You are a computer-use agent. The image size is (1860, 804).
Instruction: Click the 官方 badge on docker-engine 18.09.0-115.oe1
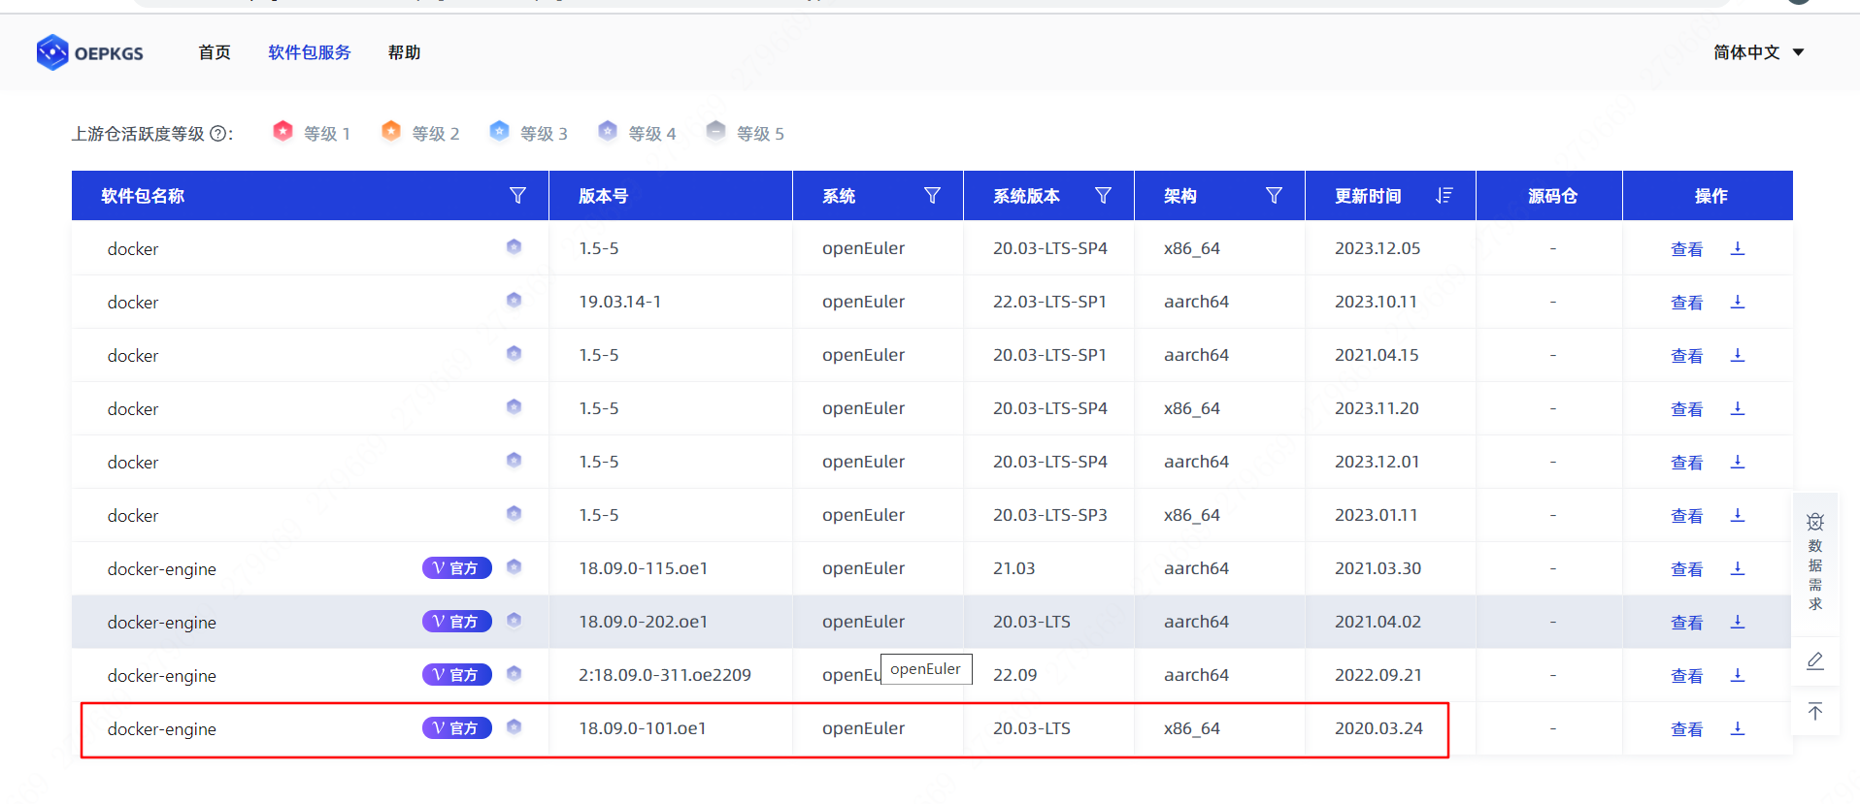[x=456, y=568]
